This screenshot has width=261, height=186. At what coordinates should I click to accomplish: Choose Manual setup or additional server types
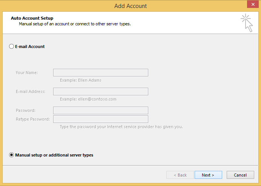(11, 155)
